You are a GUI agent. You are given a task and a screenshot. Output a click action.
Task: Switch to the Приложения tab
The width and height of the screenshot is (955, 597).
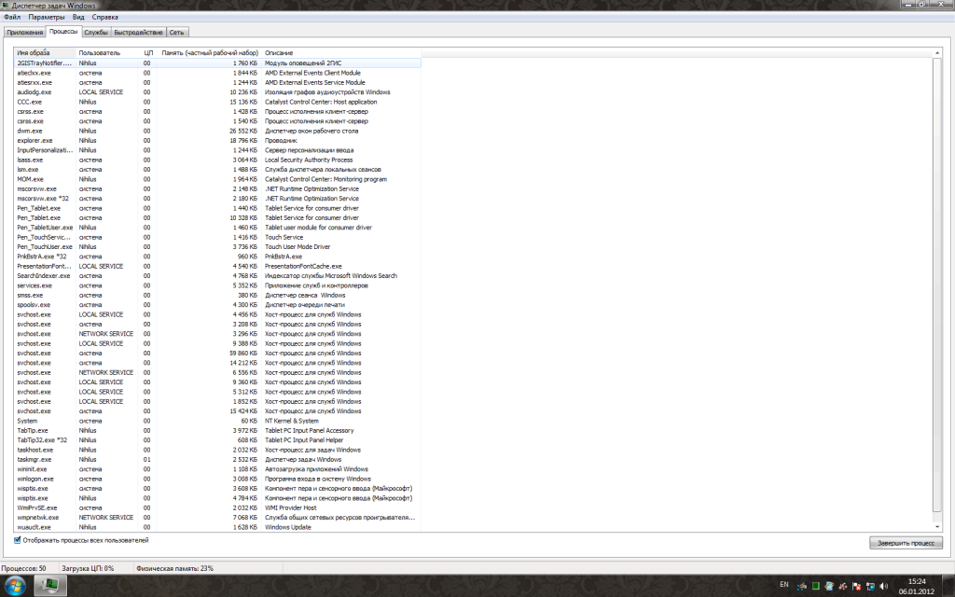(25, 33)
